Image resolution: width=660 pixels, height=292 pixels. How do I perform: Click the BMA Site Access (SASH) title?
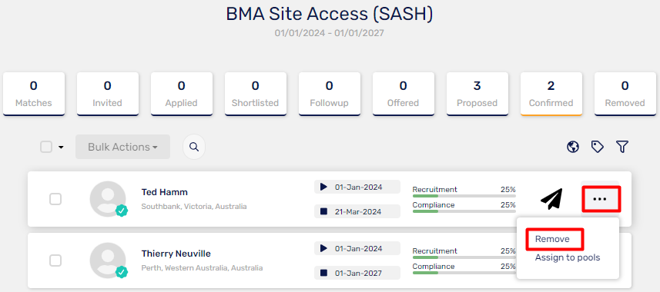[x=329, y=14]
